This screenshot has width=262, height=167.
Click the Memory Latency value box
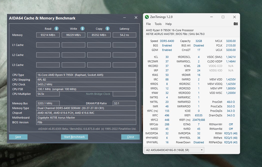pyautogui.click(x=124, y=35)
